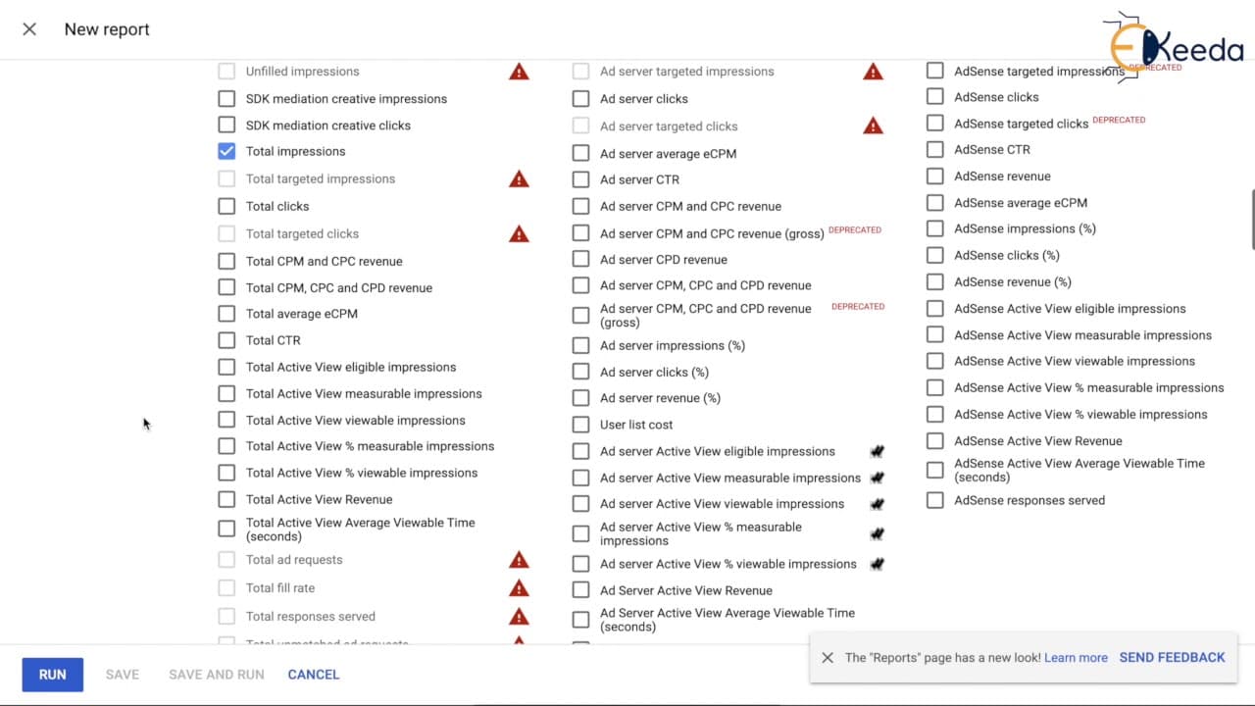Image resolution: width=1255 pixels, height=706 pixels.
Task: Click warning icon beside Total targeted clicks
Action: (x=519, y=233)
